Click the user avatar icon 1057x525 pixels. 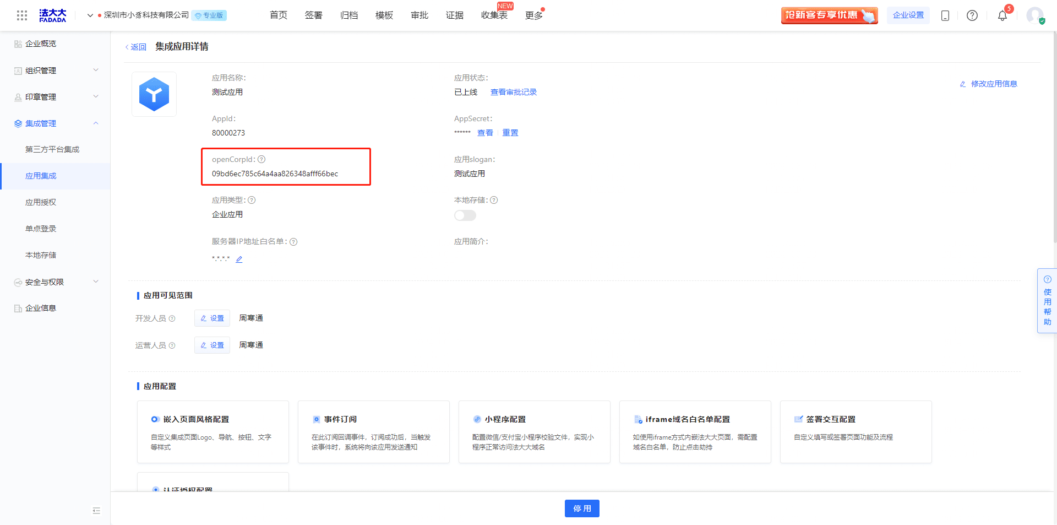pos(1035,15)
